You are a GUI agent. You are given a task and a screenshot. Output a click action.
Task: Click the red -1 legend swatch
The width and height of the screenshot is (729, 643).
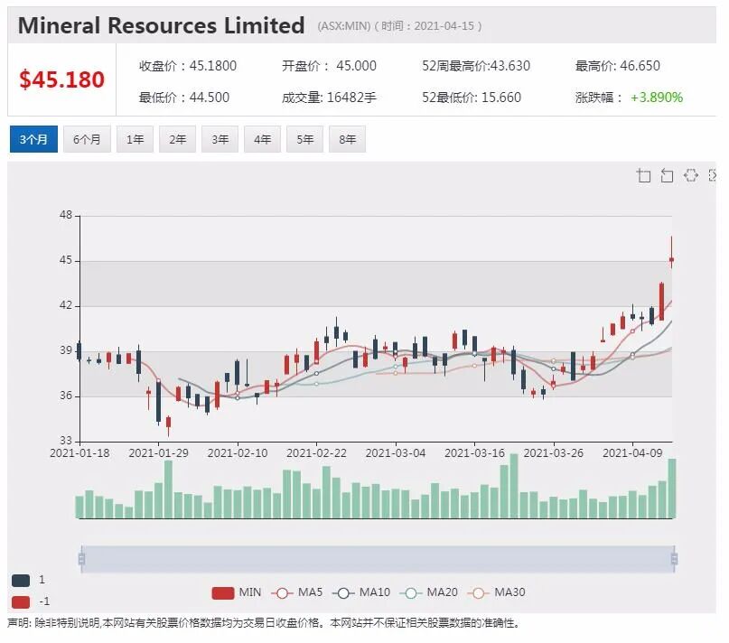(21, 602)
